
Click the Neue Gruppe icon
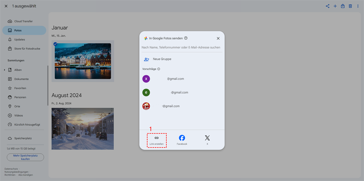(147, 59)
